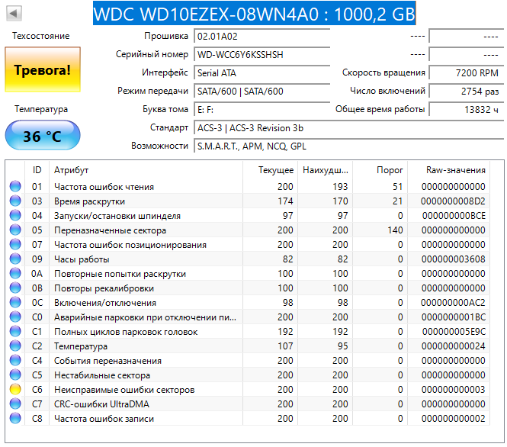Click the blue status orb for attribute C5
Image resolution: width=507 pixels, height=447 pixels.
coord(15,375)
